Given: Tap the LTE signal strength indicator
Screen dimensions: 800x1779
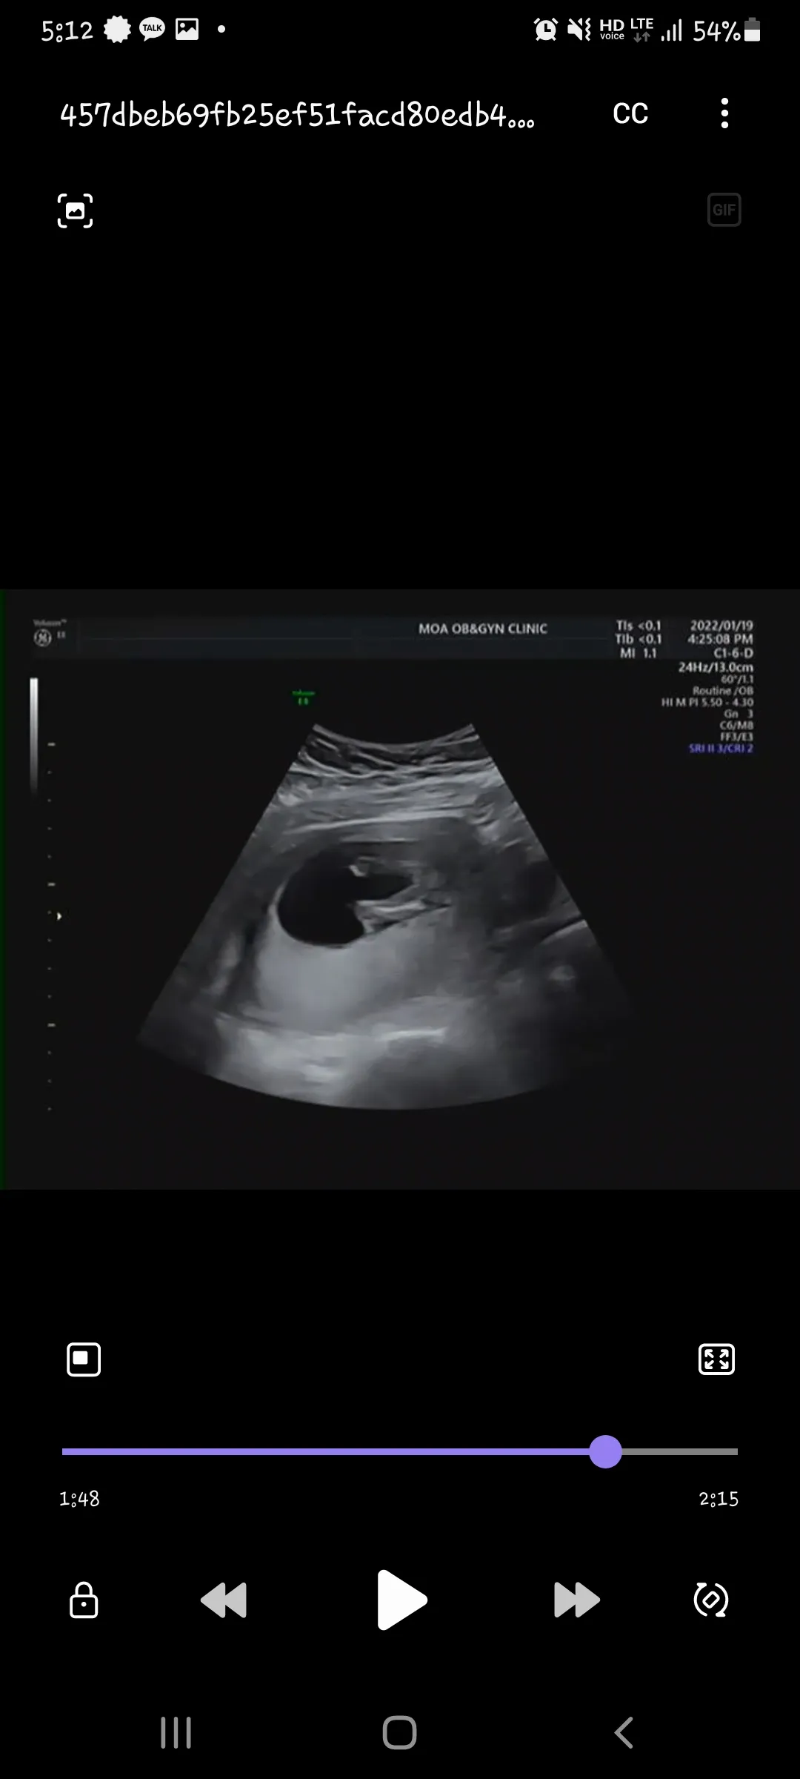Looking at the screenshot, I should coord(671,30).
